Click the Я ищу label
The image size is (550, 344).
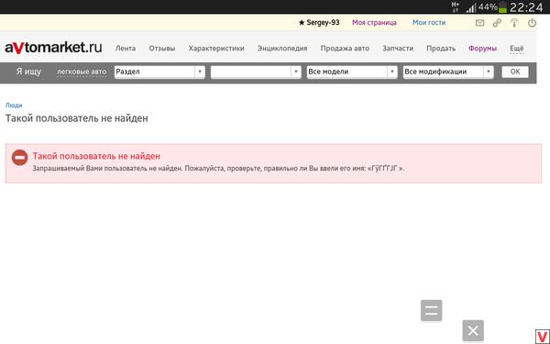click(28, 72)
